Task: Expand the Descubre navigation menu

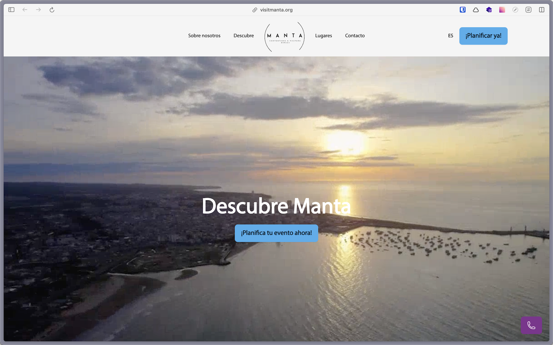Action: 244,36
